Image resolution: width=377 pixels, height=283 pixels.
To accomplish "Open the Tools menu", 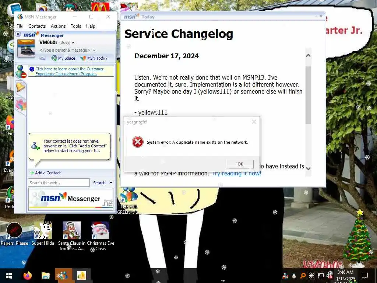I will tap(76, 26).
